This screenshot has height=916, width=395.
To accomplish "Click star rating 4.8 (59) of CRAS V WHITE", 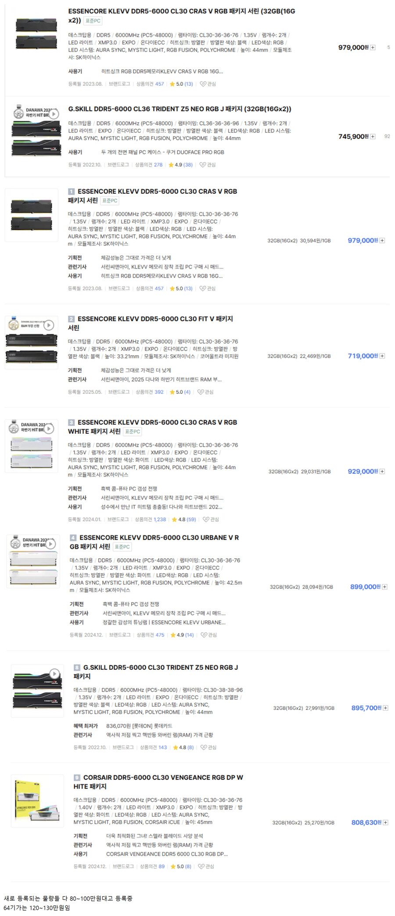I will pos(184,520).
